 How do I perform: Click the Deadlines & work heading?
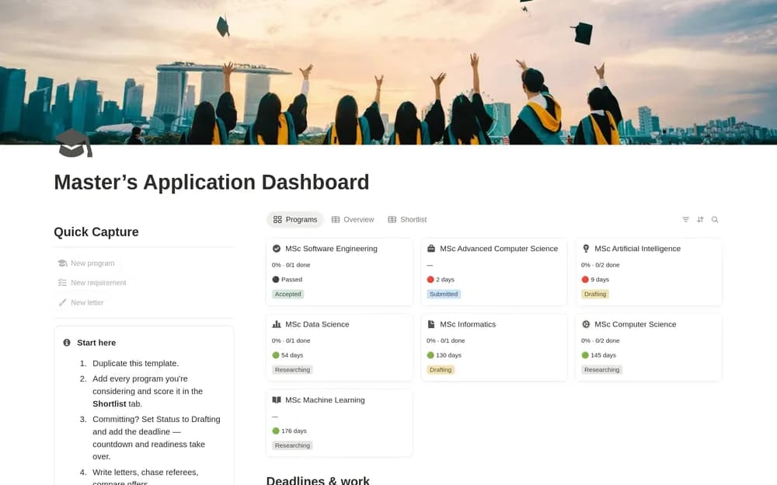pos(318,480)
